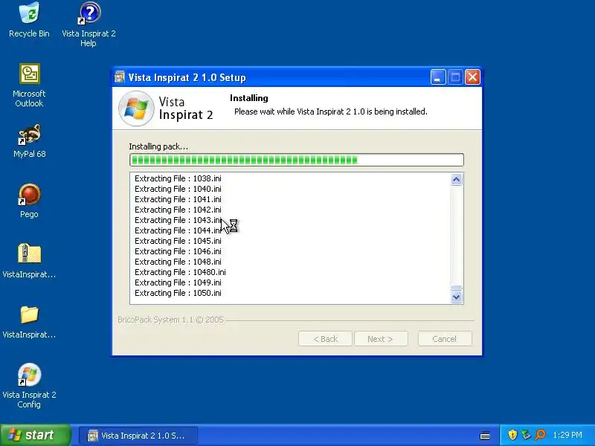Select the MyPal 68 raccoon icon
Image resolution: width=595 pixels, height=446 pixels.
(29, 140)
